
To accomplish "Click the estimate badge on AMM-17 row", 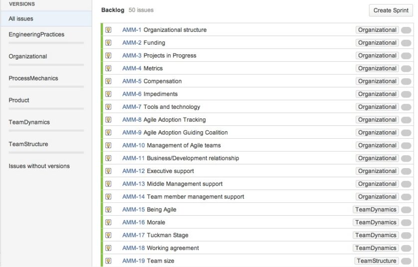I will click(406, 235).
